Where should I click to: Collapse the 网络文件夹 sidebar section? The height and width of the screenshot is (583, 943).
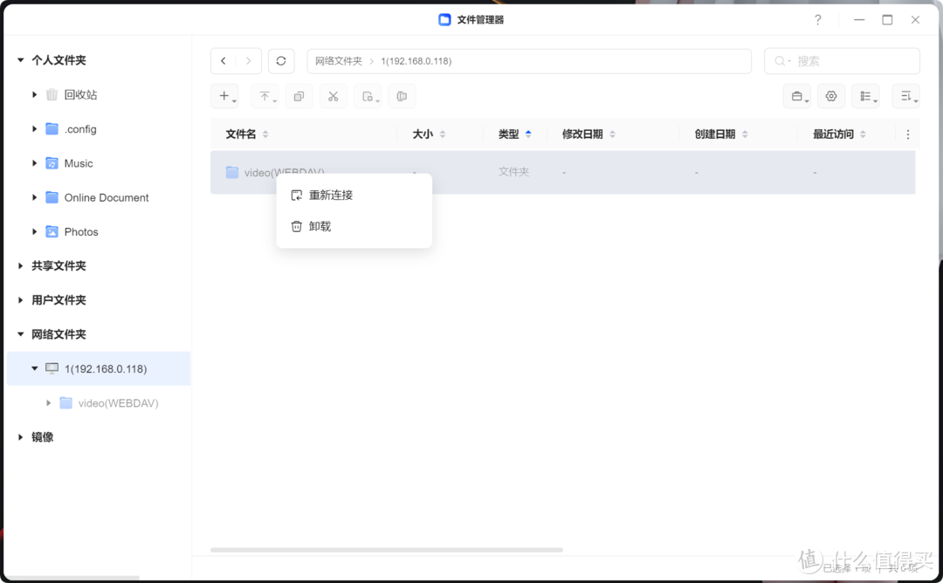click(19, 334)
